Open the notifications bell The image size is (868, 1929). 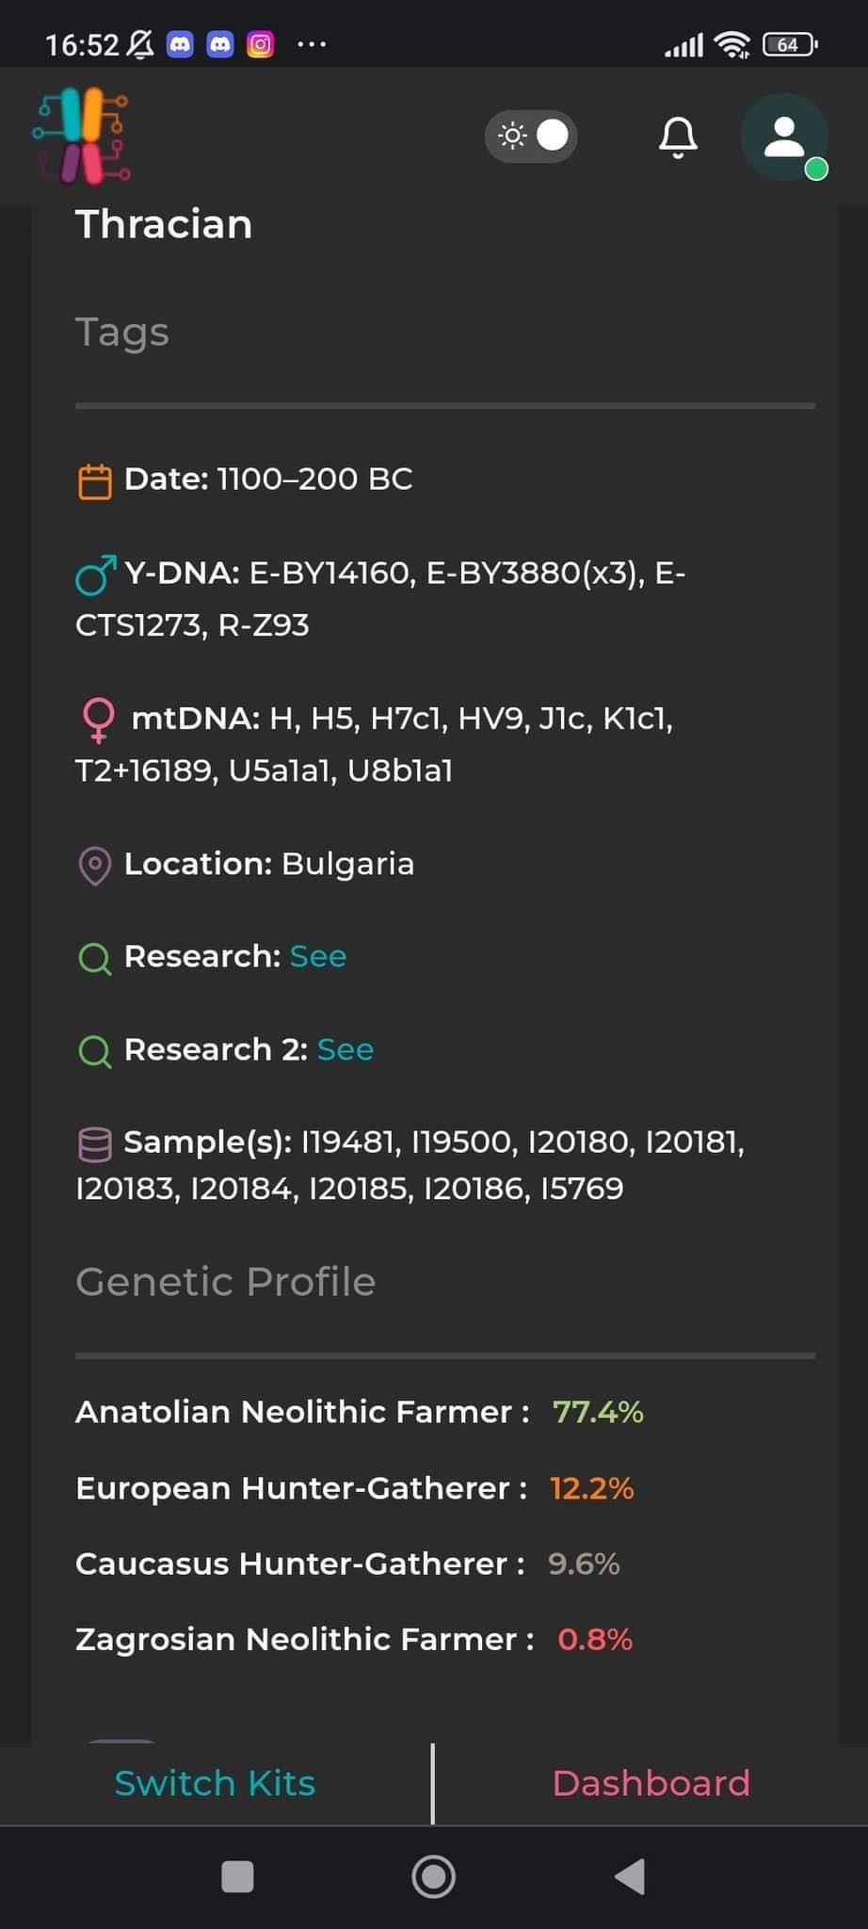pyautogui.click(x=678, y=138)
